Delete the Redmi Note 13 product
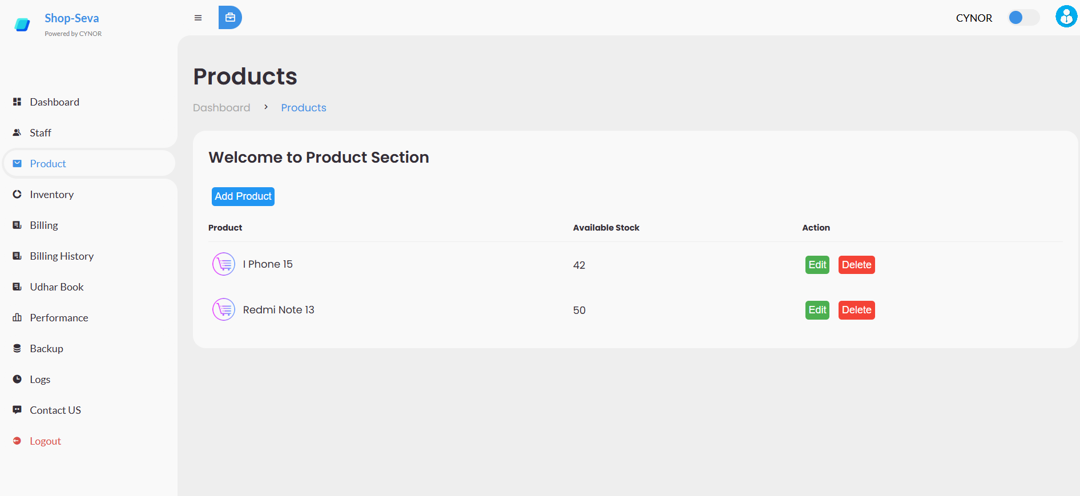This screenshot has width=1080, height=496. coord(856,310)
